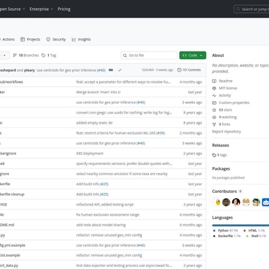Open commit 'Merge branch main into ci'
269x269 pixels.
coord(98,92)
